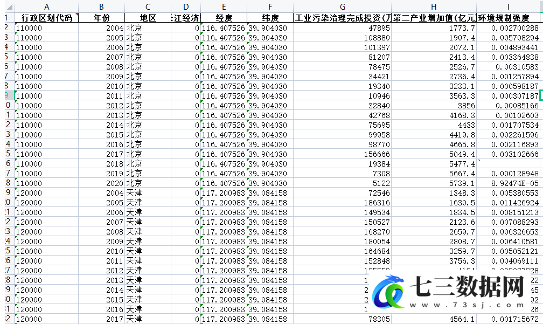Screen dimensions: 543x324
Task: Select year cell 2011 in 北京 rows
Action: (x=101, y=96)
